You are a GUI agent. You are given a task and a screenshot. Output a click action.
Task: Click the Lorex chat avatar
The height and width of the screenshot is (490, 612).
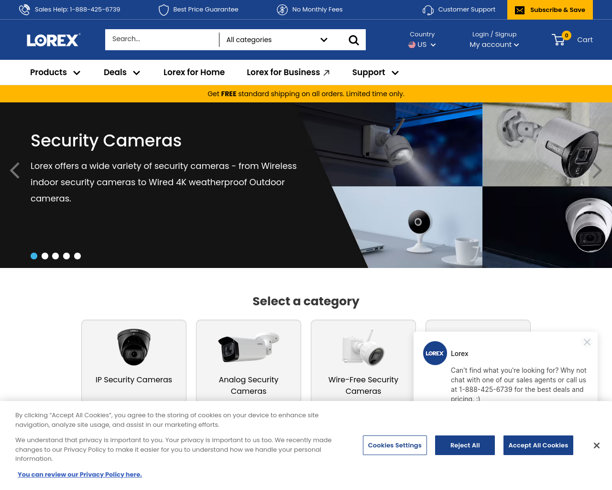tap(435, 353)
